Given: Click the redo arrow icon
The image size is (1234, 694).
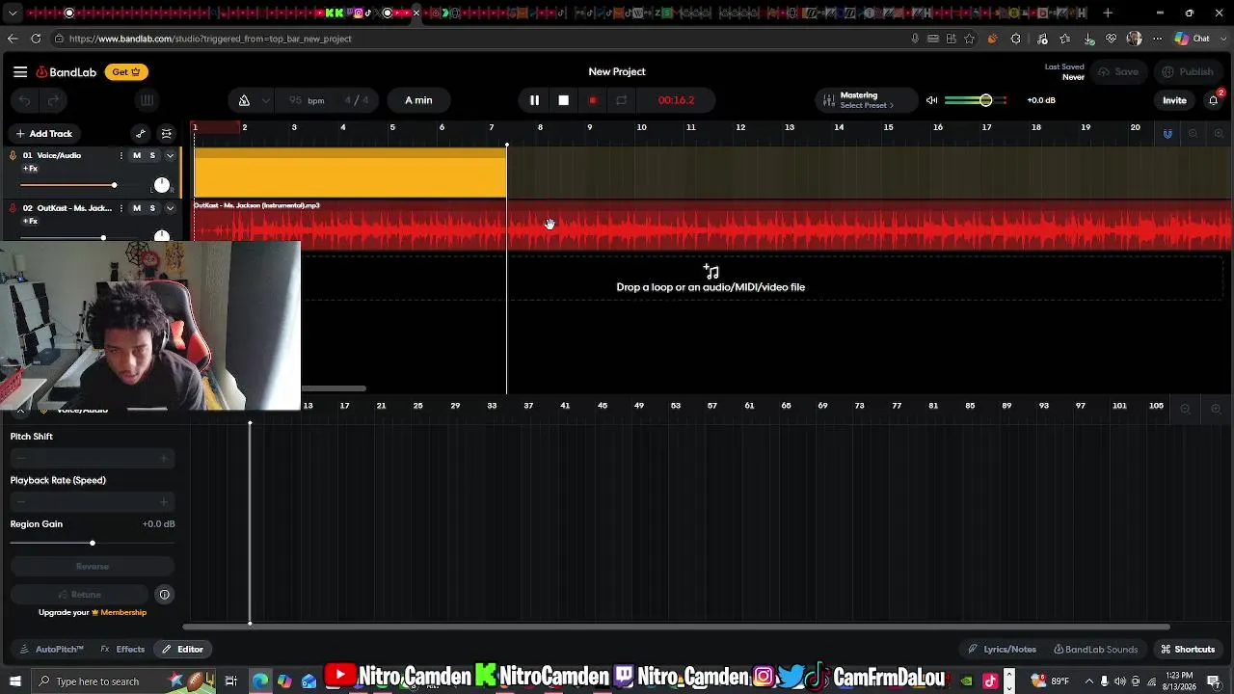Looking at the screenshot, I should pyautogui.click(x=54, y=100).
